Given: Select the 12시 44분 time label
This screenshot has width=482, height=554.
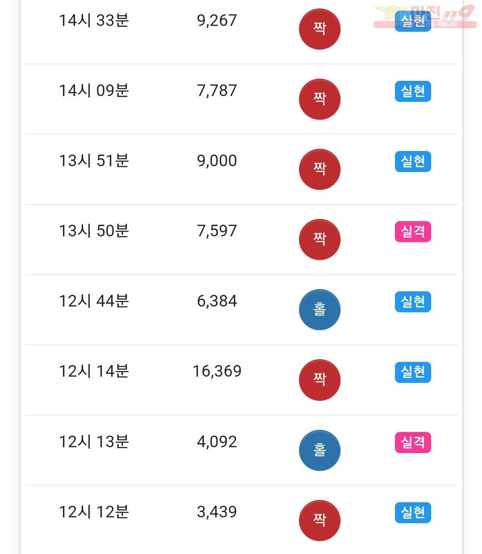Looking at the screenshot, I should click(94, 301).
